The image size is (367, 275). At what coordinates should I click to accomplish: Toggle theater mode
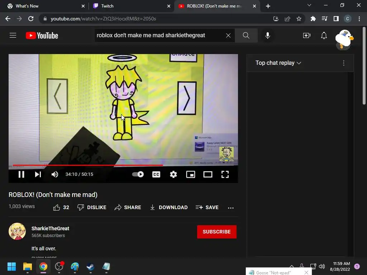(208, 174)
